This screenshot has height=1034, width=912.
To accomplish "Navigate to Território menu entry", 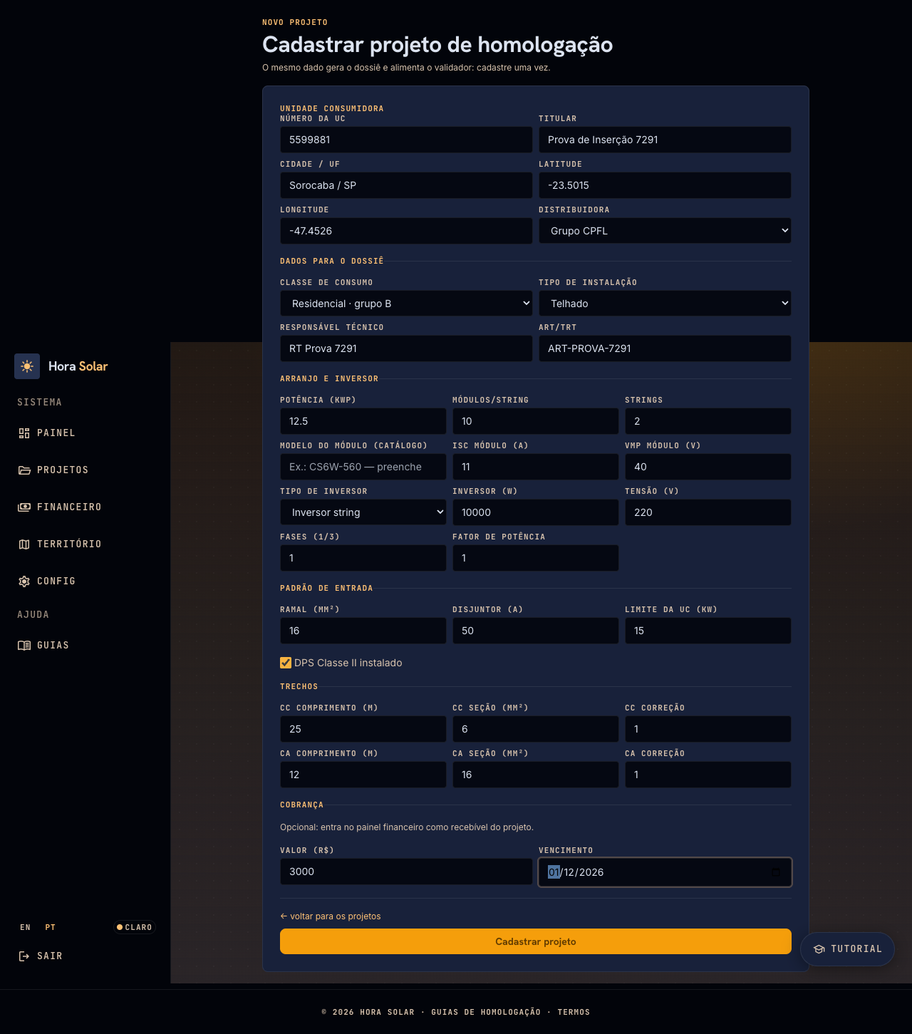I will pyautogui.click(x=85, y=544).
